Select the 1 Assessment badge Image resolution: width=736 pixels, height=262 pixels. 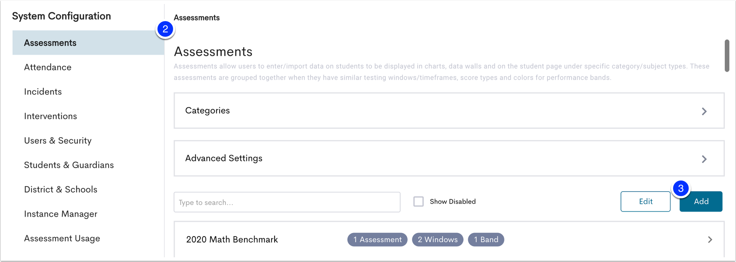point(377,239)
